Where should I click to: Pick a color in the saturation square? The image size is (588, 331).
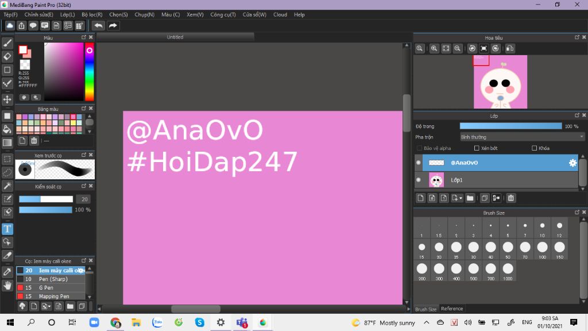click(x=64, y=72)
